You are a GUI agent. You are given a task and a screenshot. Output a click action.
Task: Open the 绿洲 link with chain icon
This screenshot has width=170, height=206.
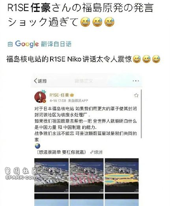pyautogui.click(x=96, y=152)
